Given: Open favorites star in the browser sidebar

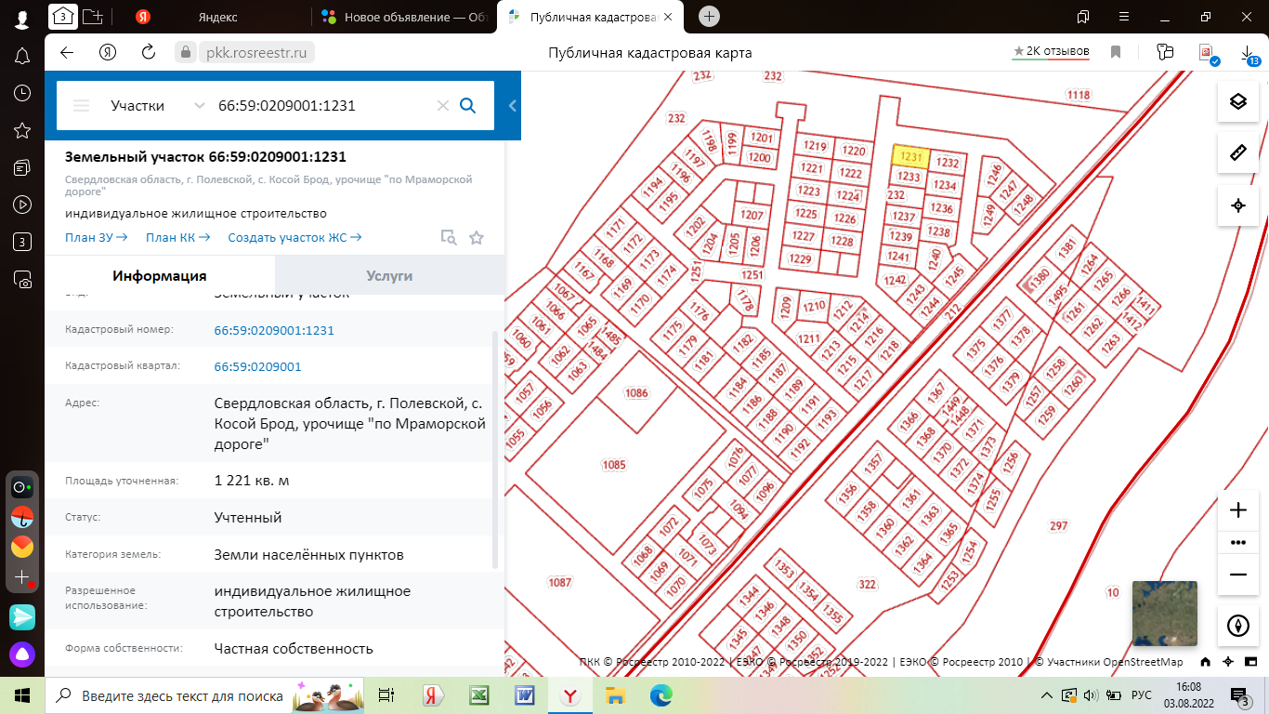Looking at the screenshot, I should point(22,130).
